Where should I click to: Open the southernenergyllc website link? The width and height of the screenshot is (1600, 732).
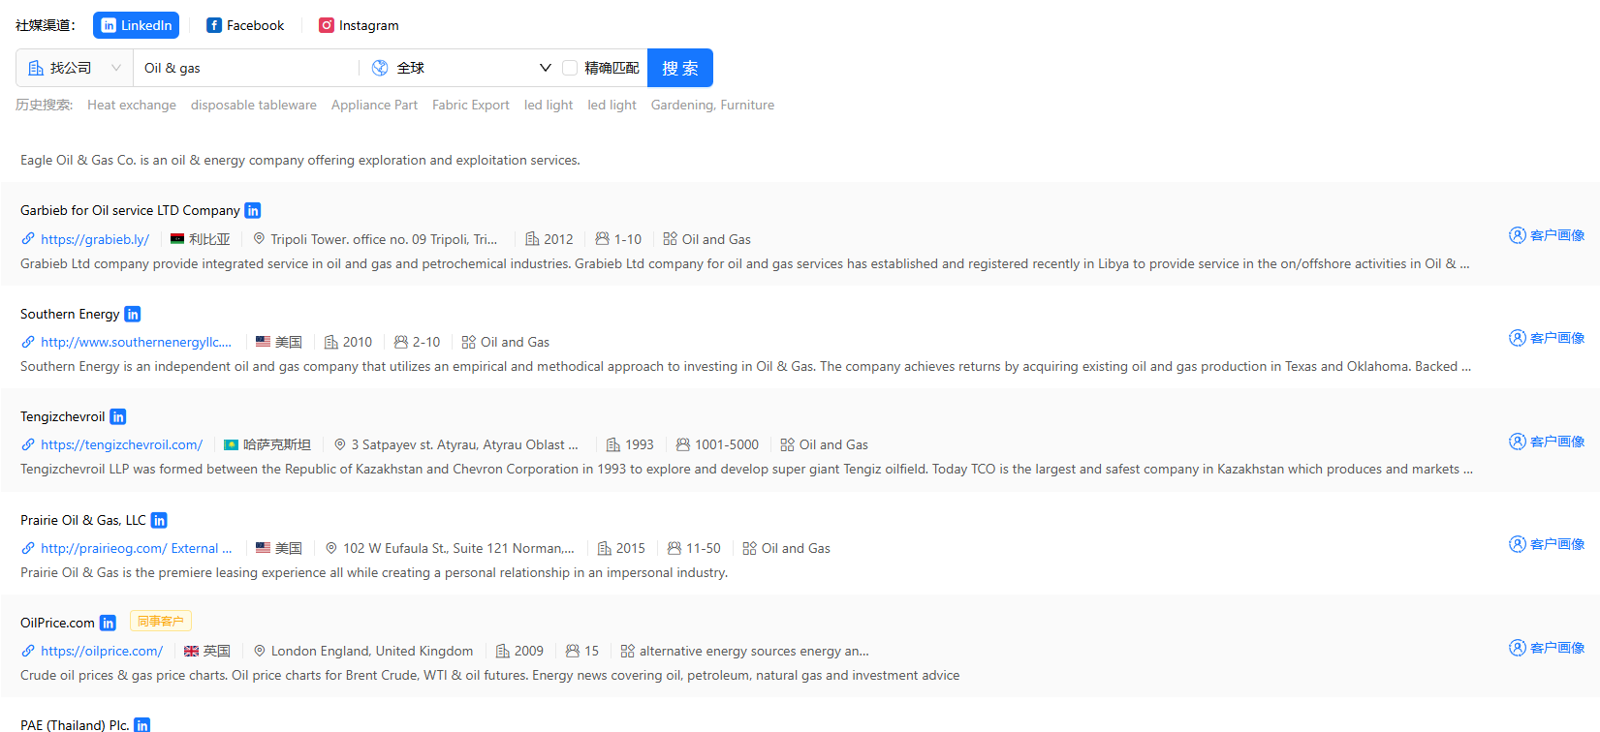click(x=137, y=342)
